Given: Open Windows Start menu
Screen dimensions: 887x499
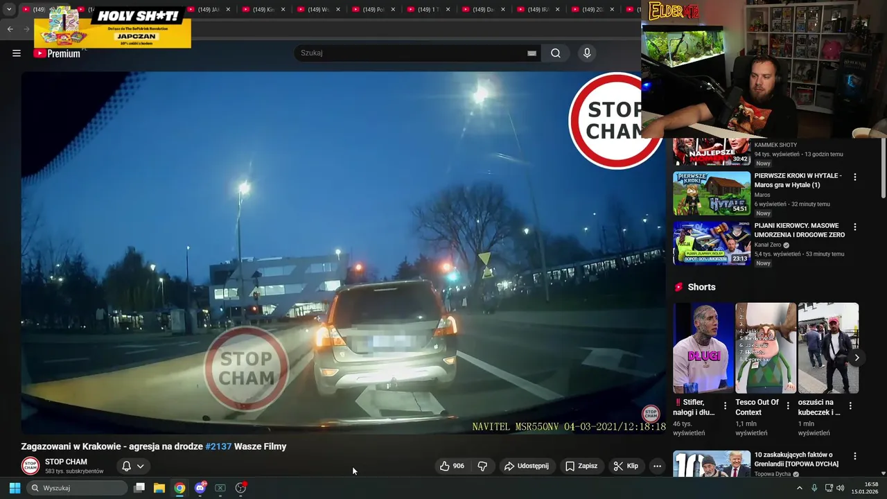Looking at the screenshot, I should (x=15, y=488).
